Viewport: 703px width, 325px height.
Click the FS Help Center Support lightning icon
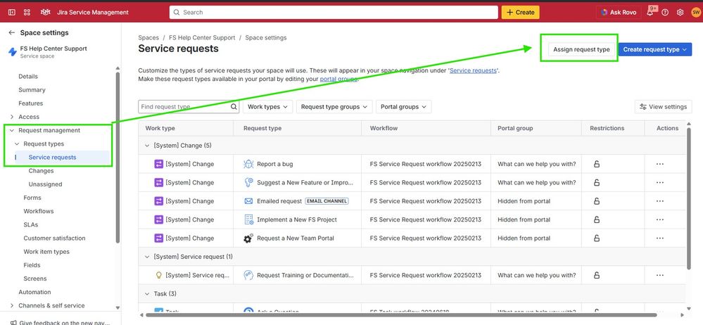click(13, 52)
